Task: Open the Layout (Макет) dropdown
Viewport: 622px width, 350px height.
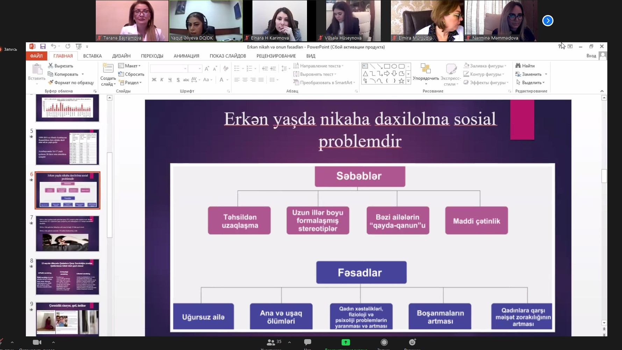Action: coord(129,66)
